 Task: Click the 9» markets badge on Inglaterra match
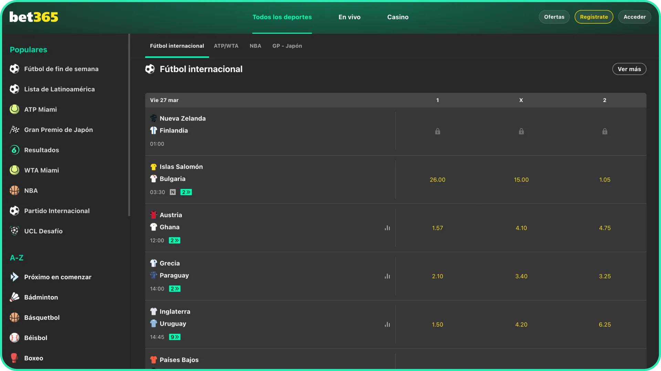[x=175, y=337]
